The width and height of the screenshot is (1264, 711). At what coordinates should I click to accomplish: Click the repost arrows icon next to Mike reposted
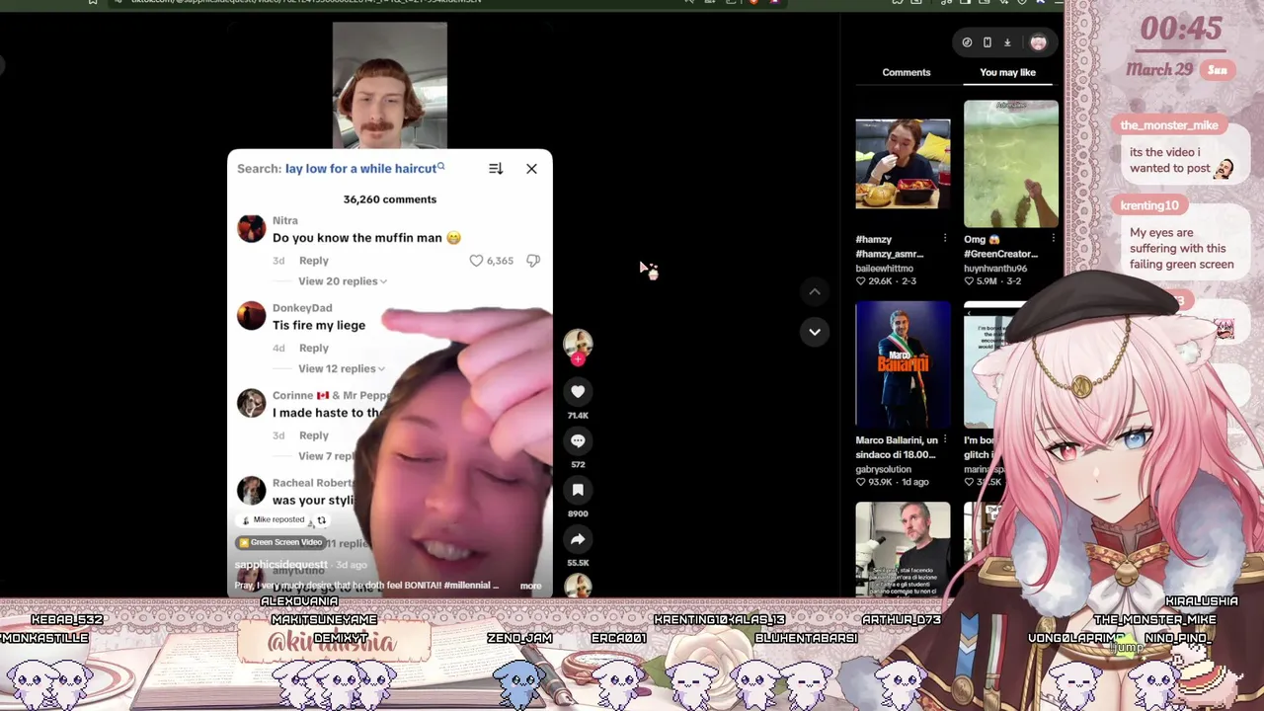coord(321,520)
